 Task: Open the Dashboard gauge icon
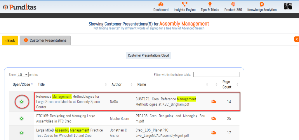click(x=161, y=4)
